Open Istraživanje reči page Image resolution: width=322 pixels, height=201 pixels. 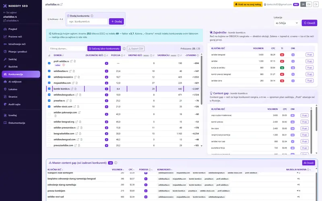(x=21, y=44)
